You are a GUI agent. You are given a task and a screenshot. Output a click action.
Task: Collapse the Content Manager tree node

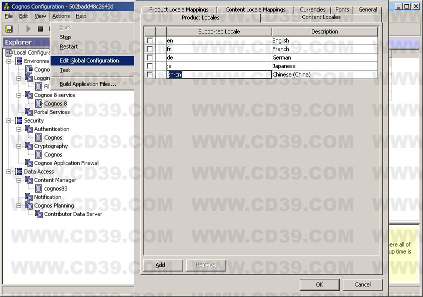coord(19,180)
